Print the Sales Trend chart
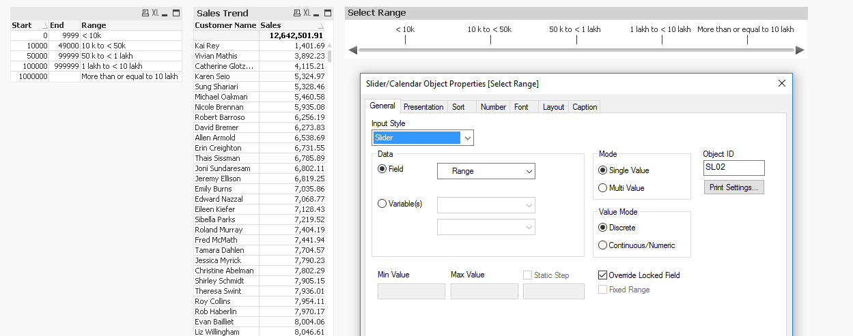Viewport: 853px width, 336px height. pyautogui.click(x=296, y=13)
